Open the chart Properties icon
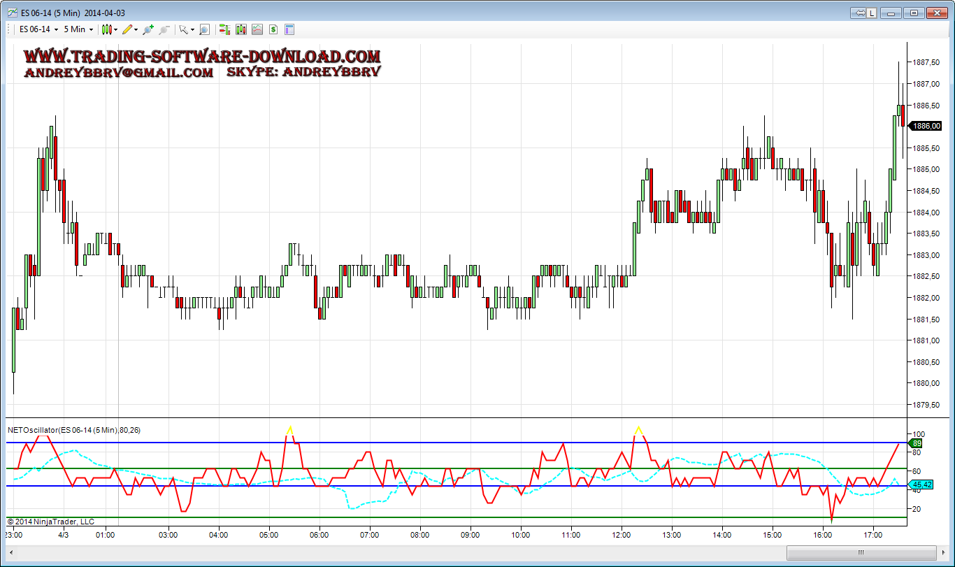Screen dimensions: 955x567 tap(289, 29)
